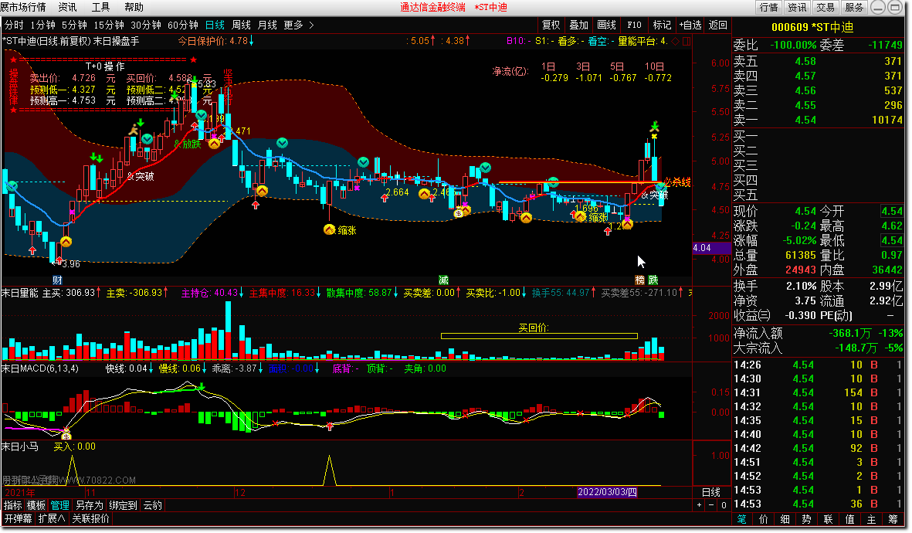Select the 日线 daily period tab

(215, 25)
